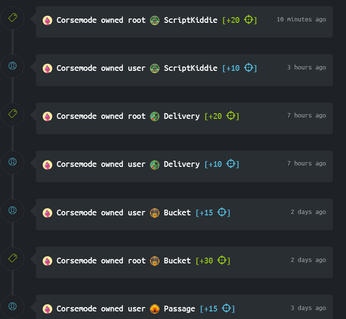Image resolution: width=346 pixels, height=319 pixels.
Task: Open Corsemode profile avatar in the first entry
Action: click(47, 20)
